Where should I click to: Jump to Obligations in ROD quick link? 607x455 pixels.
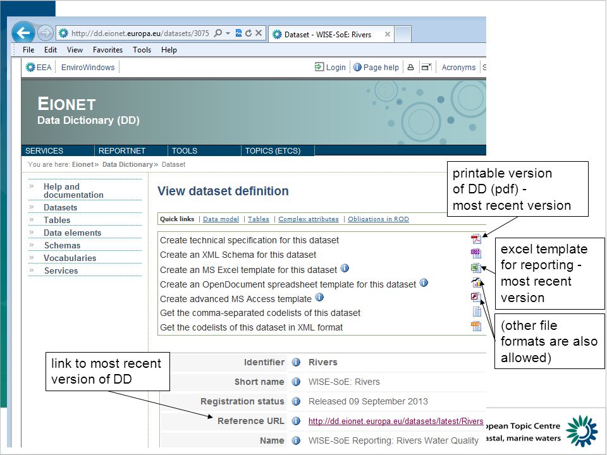(378, 219)
